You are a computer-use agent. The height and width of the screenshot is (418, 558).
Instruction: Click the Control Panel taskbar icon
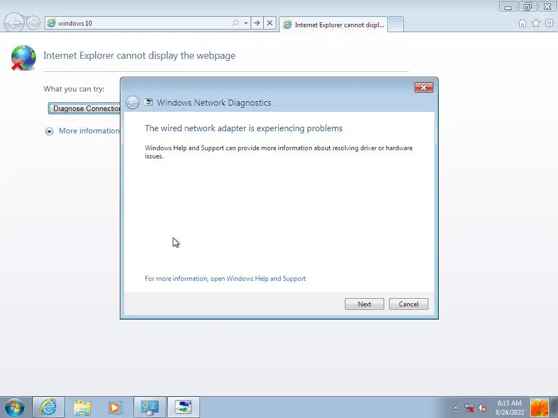[149, 407]
